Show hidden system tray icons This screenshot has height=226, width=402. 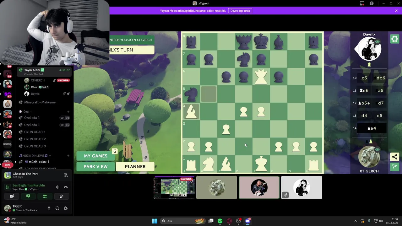356,221
